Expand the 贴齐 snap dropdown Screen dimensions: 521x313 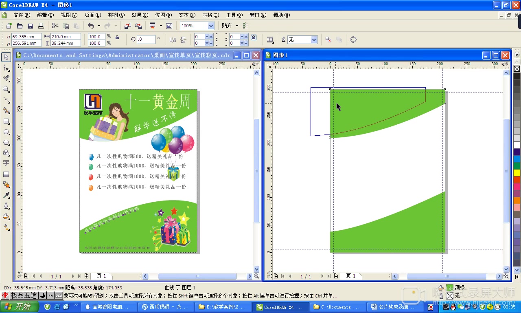coord(237,26)
